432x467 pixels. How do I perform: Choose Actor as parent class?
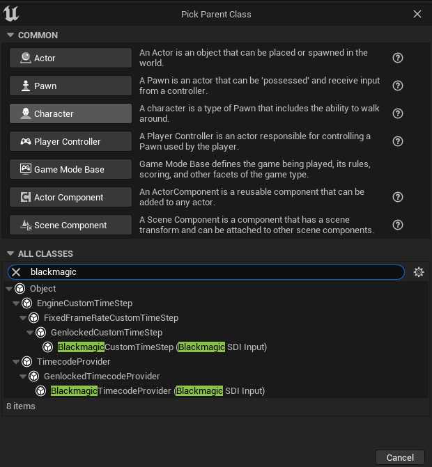[x=70, y=58]
